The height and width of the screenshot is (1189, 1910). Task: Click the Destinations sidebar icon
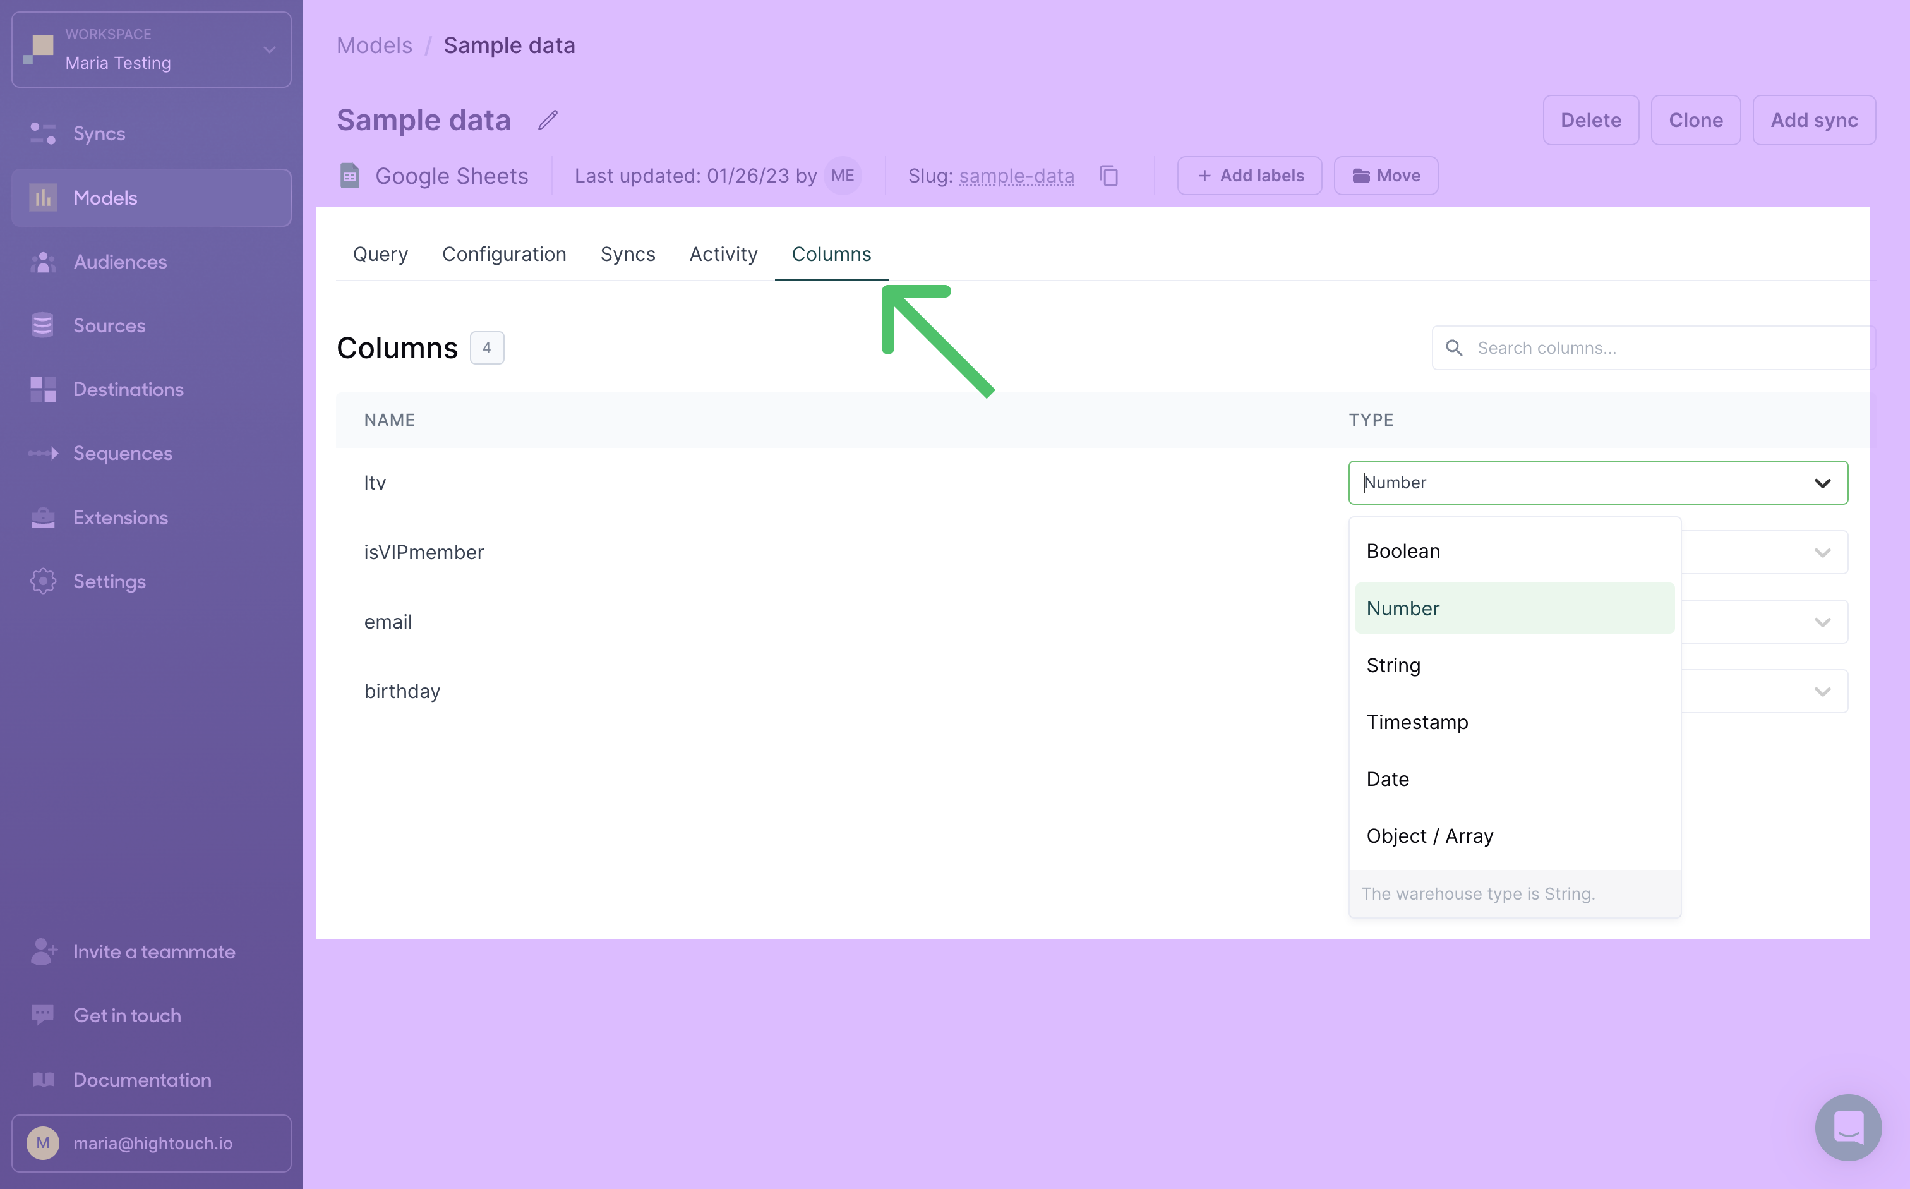coord(44,389)
